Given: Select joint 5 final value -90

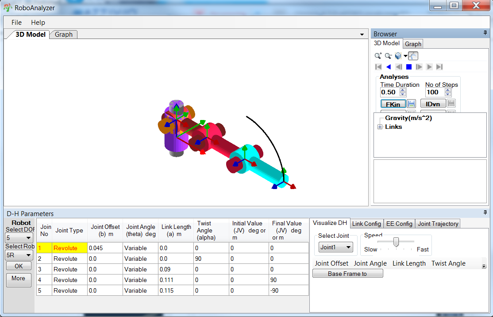Looking at the screenshot, I should pos(289,290).
